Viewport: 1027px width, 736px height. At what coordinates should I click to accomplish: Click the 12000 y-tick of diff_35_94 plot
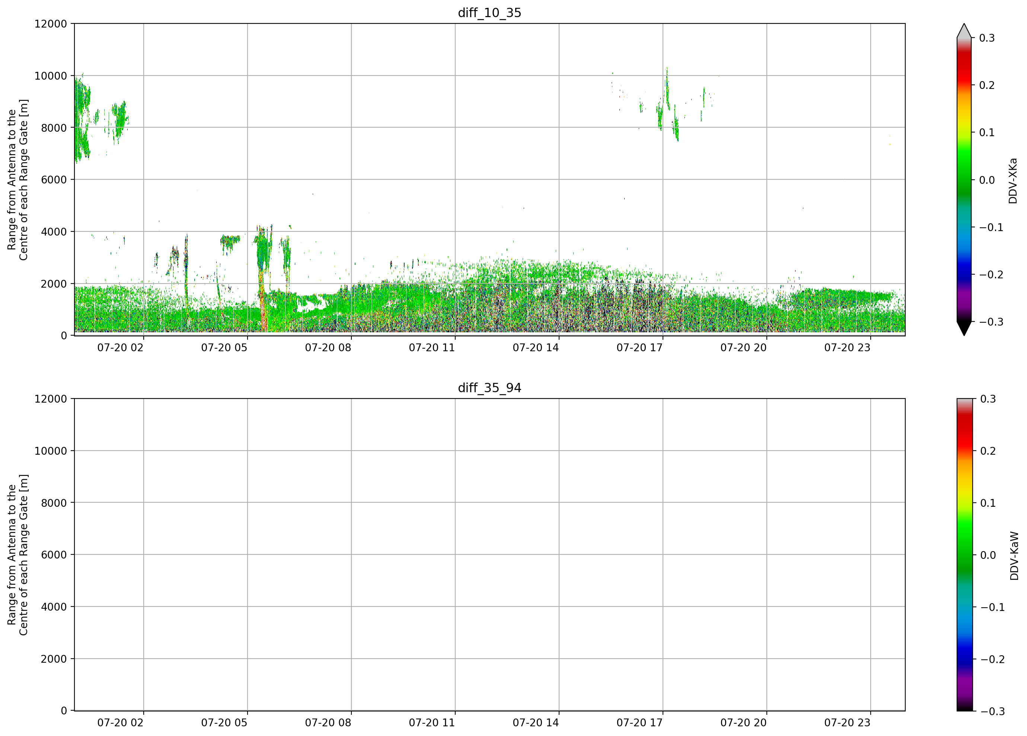pyautogui.click(x=51, y=399)
